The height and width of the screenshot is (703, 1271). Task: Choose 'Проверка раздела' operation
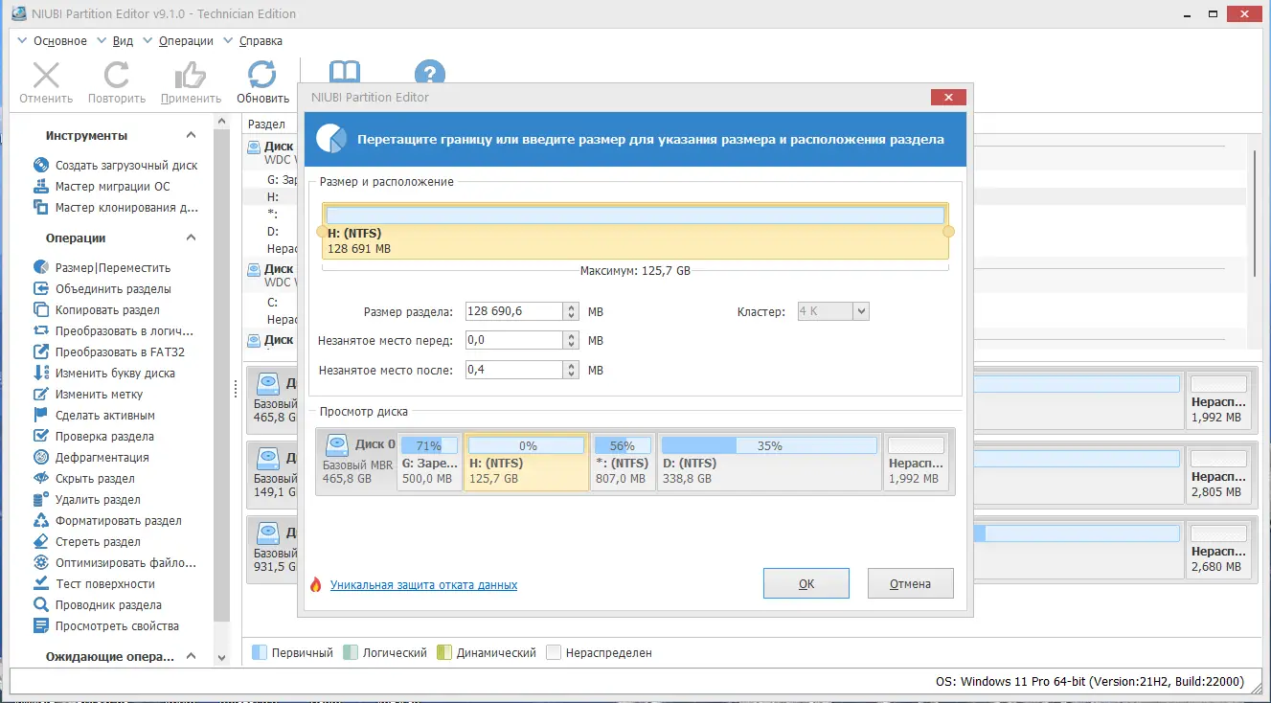(x=94, y=437)
